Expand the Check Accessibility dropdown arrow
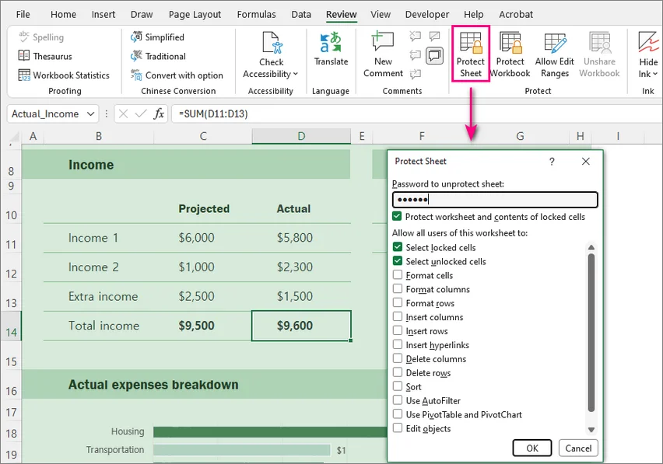 click(296, 75)
